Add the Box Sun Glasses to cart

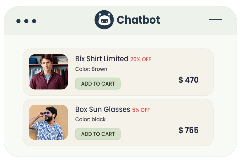tap(98, 134)
